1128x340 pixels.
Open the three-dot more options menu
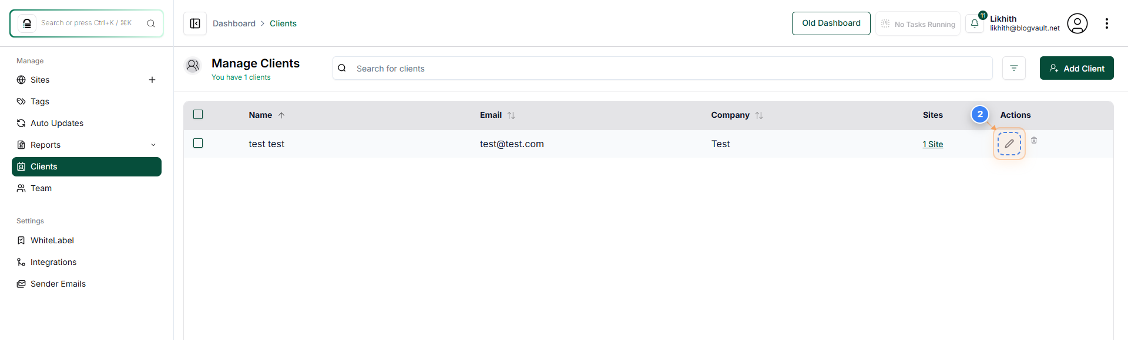(1107, 23)
